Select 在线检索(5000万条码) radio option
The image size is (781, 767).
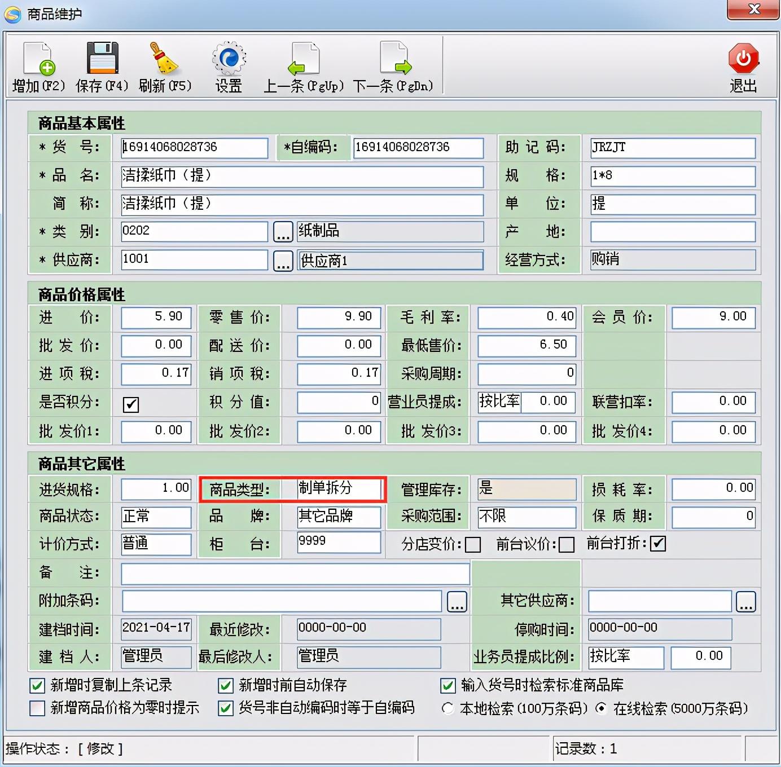(602, 708)
